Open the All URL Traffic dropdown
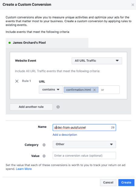Screen dimensions: 136x187 point(97,61)
